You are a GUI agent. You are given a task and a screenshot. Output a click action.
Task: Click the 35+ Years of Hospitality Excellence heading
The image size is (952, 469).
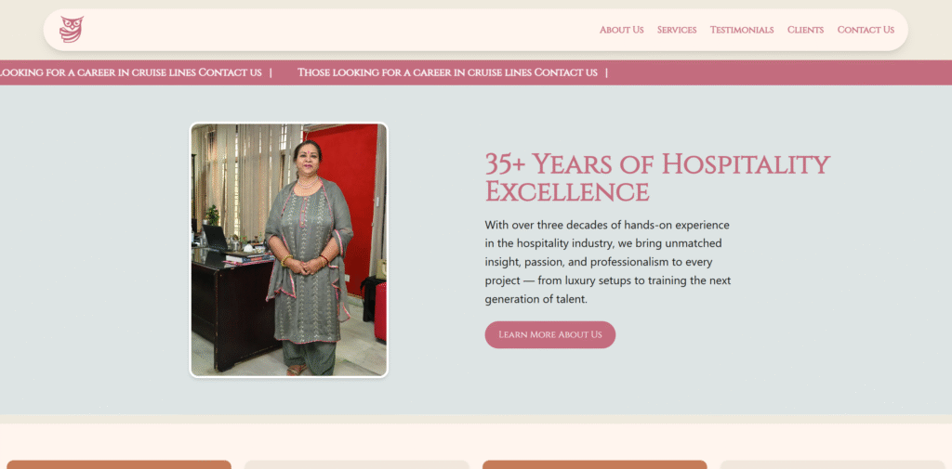(x=657, y=177)
